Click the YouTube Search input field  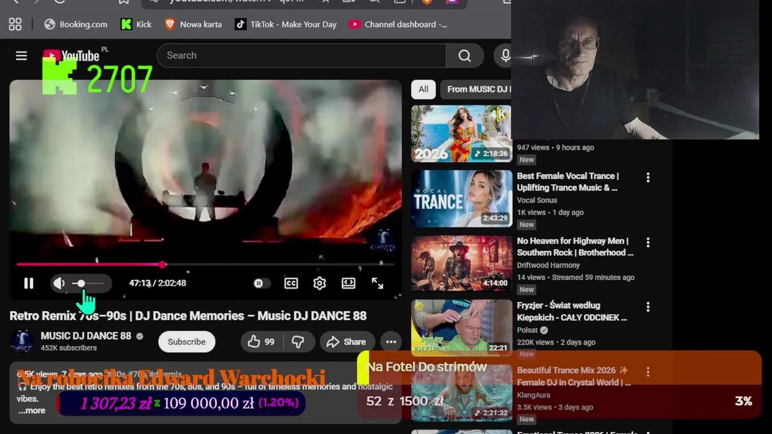pos(302,55)
